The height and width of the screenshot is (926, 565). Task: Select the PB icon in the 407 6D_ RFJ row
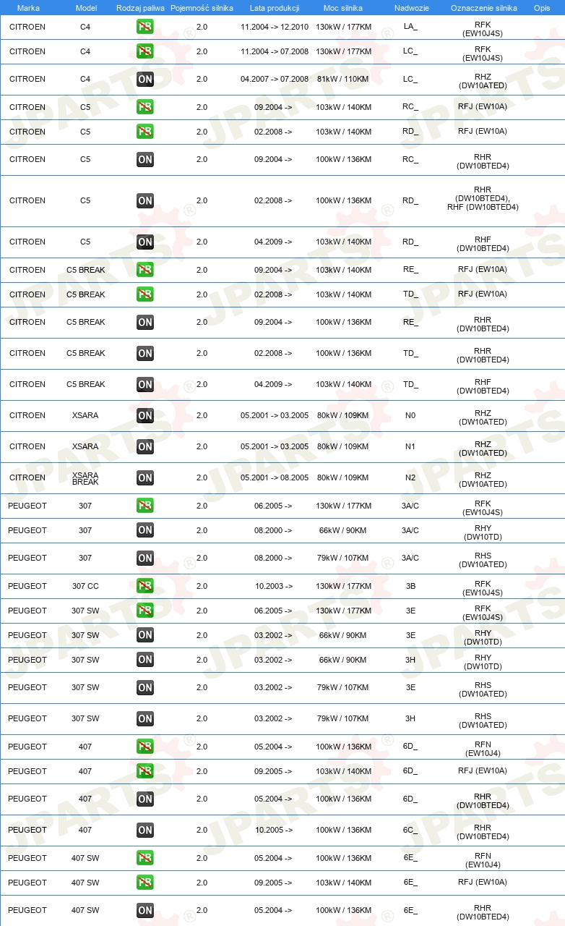(145, 771)
